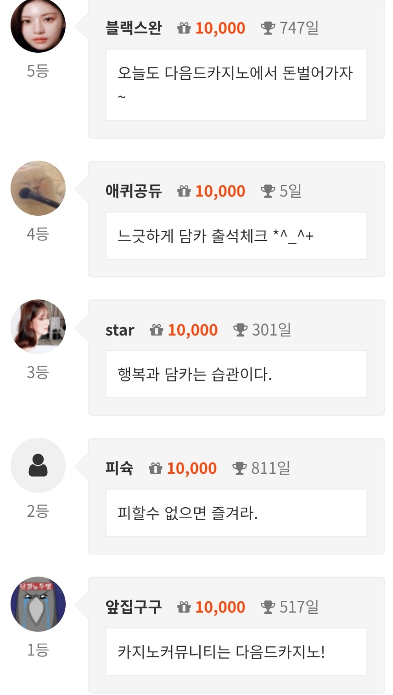Click the trophy icon next to 747일
Viewport: 393px width, 695px height.
tap(268, 28)
